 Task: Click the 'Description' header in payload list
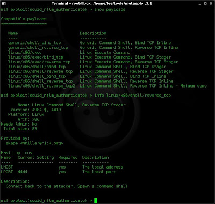93,33
